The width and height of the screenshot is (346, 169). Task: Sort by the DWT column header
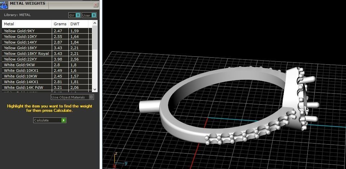78,24
